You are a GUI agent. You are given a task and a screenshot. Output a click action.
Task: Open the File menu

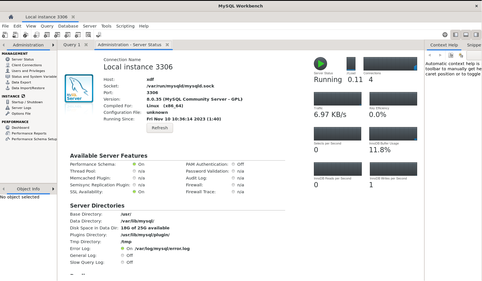click(5, 26)
